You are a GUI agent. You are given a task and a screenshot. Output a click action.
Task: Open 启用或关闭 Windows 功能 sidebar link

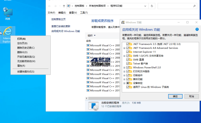(66, 31)
